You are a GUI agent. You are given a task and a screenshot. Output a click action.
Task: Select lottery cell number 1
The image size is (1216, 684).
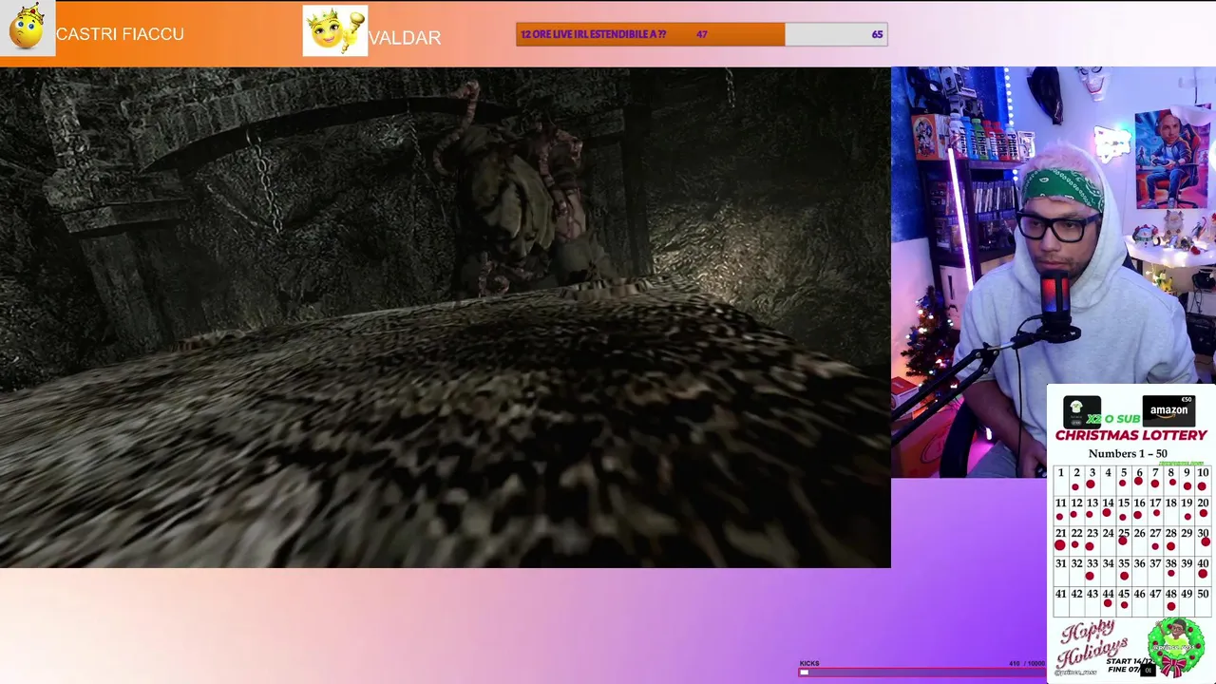pyautogui.click(x=1060, y=479)
